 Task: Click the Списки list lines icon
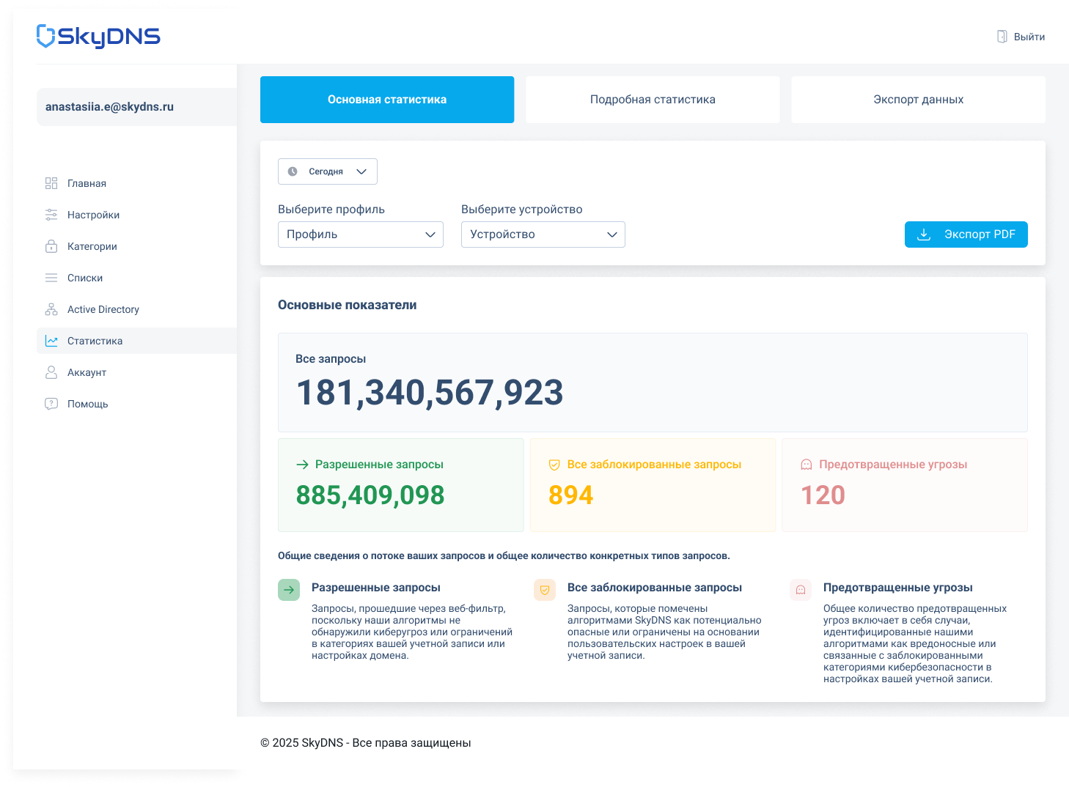pyautogui.click(x=51, y=278)
